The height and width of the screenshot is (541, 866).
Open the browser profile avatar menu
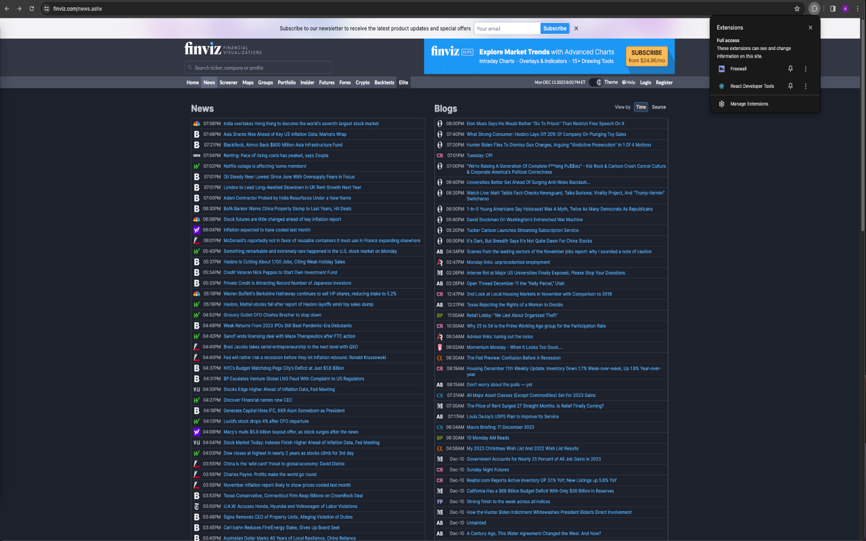845,8
